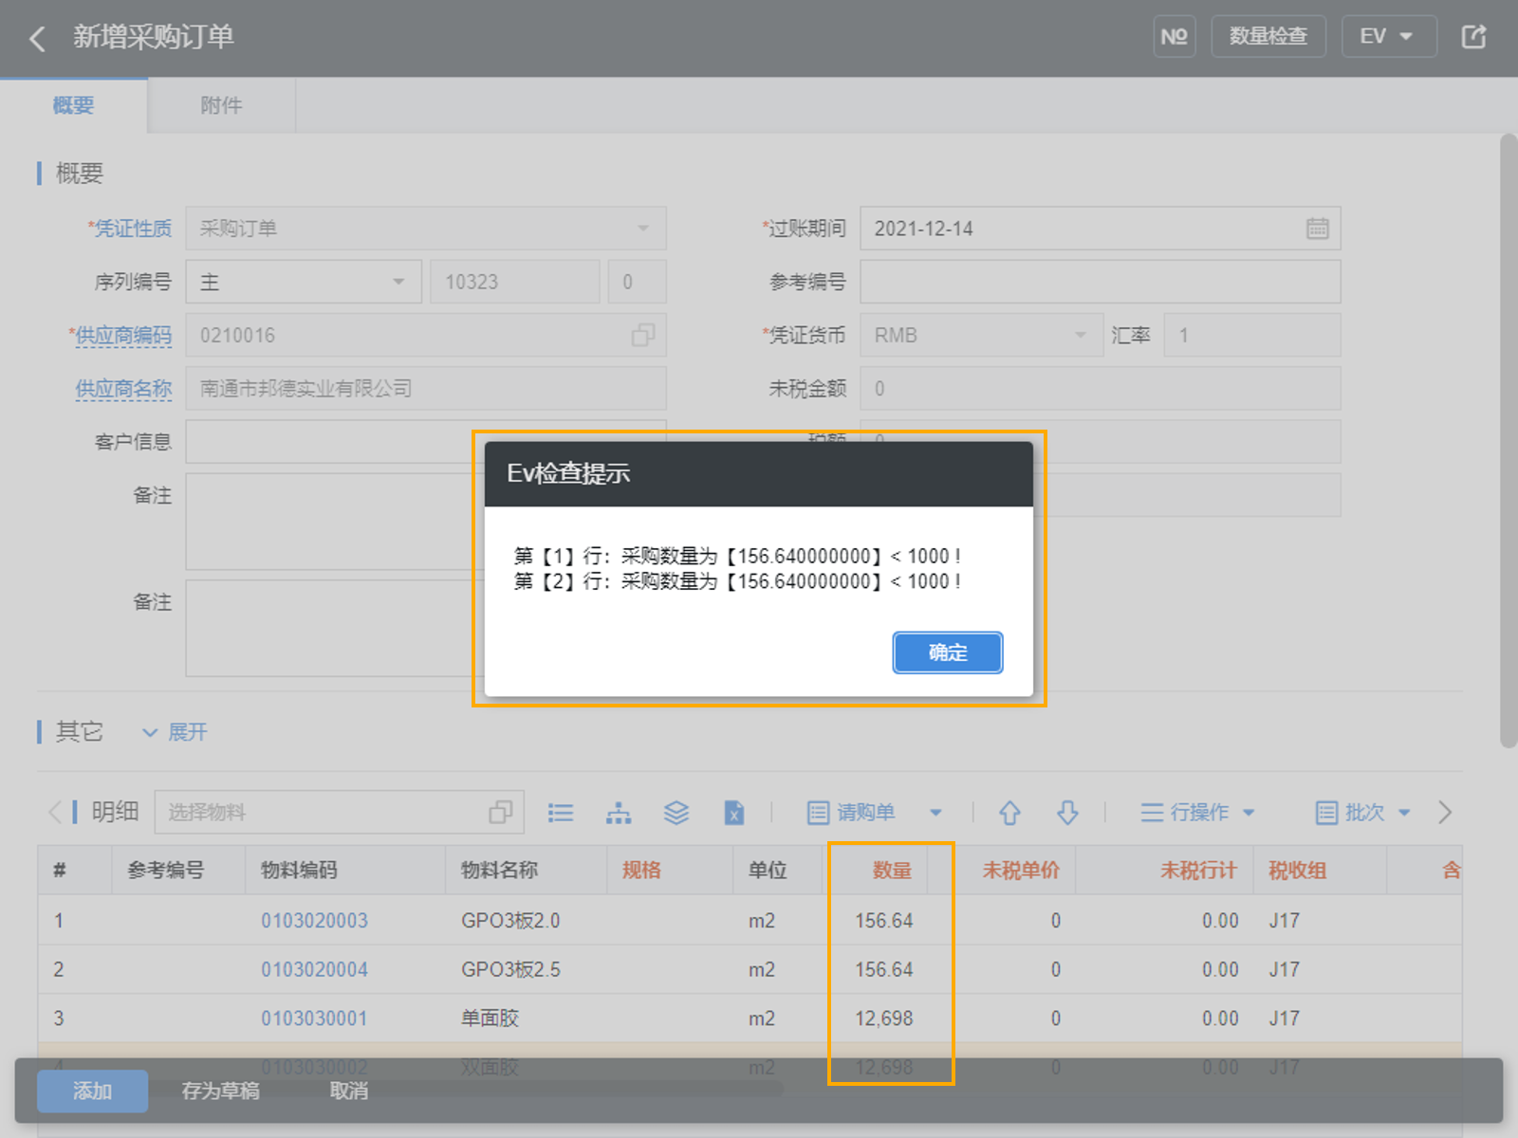Click the page vertical scrollbar

click(1508, 441)
